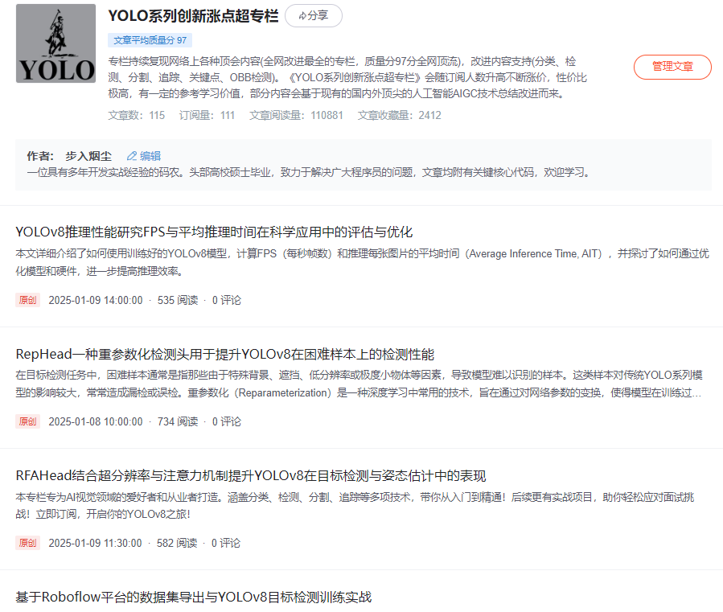Click 原创 tag of the RepHead article
This screenshot has height=612, width=723.
[x=27, y=421]
